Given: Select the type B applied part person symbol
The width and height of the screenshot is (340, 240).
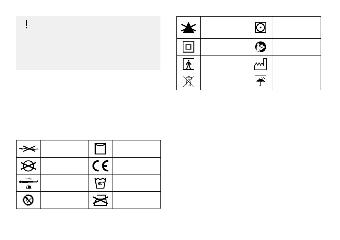Looking at the screenshot, I should tap(188, 64).
